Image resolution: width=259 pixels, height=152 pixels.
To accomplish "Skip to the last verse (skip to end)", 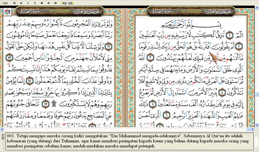I will tap(55, 3).
